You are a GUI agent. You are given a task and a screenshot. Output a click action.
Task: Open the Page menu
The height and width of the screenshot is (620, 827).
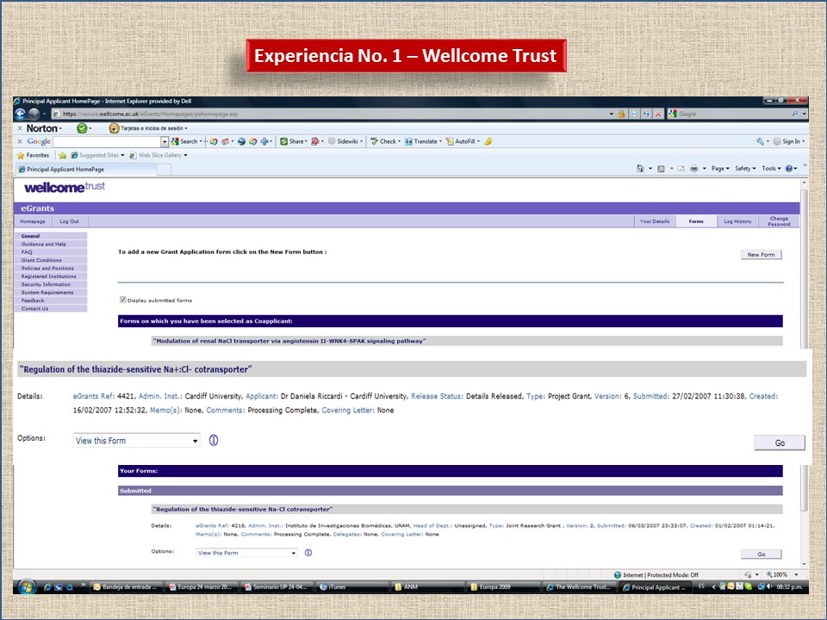(720, 169)
